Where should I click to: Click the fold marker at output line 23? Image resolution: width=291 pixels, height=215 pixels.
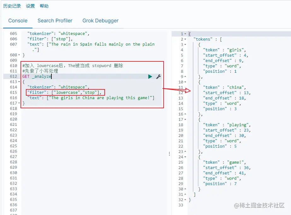(x=185, y=152)
